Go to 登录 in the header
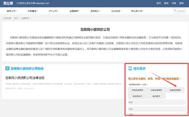 [x=181, y=3]
